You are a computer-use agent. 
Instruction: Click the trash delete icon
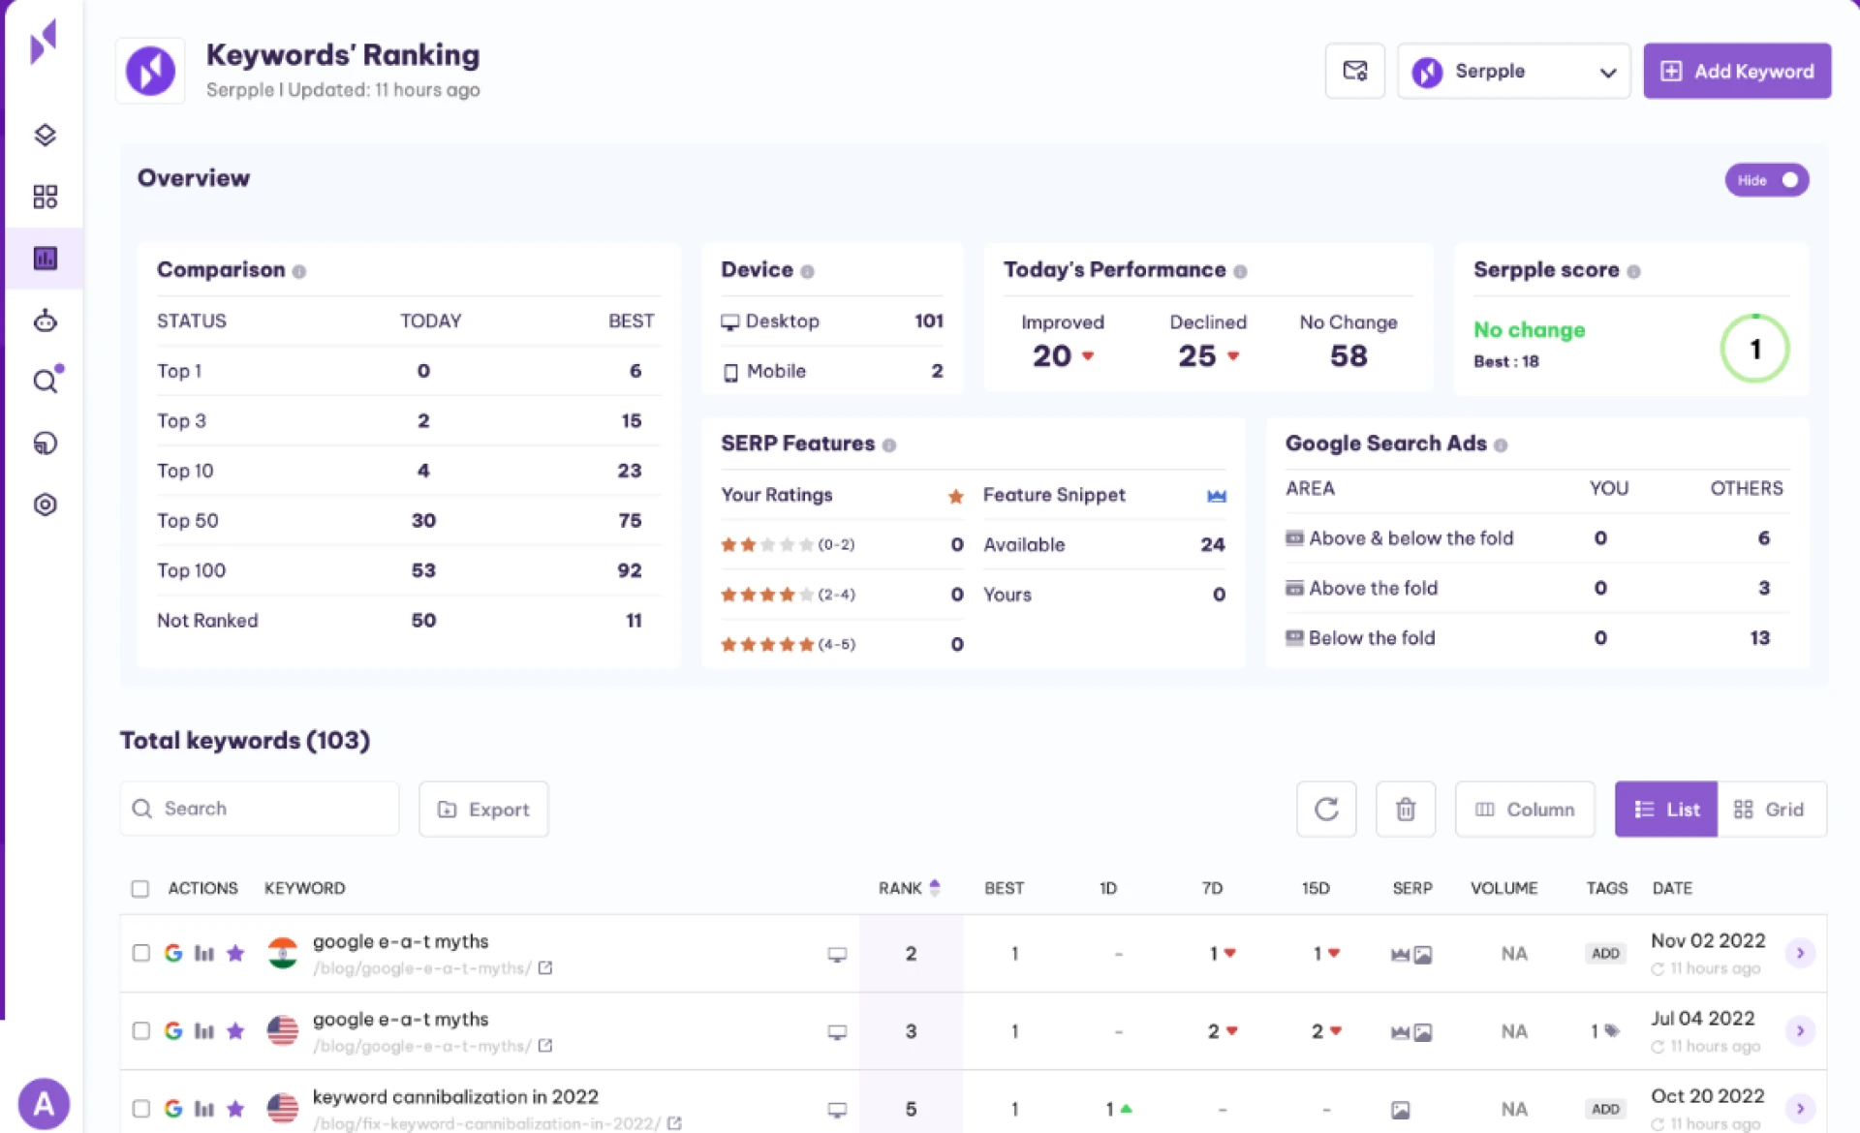[x=1405, y=809]
